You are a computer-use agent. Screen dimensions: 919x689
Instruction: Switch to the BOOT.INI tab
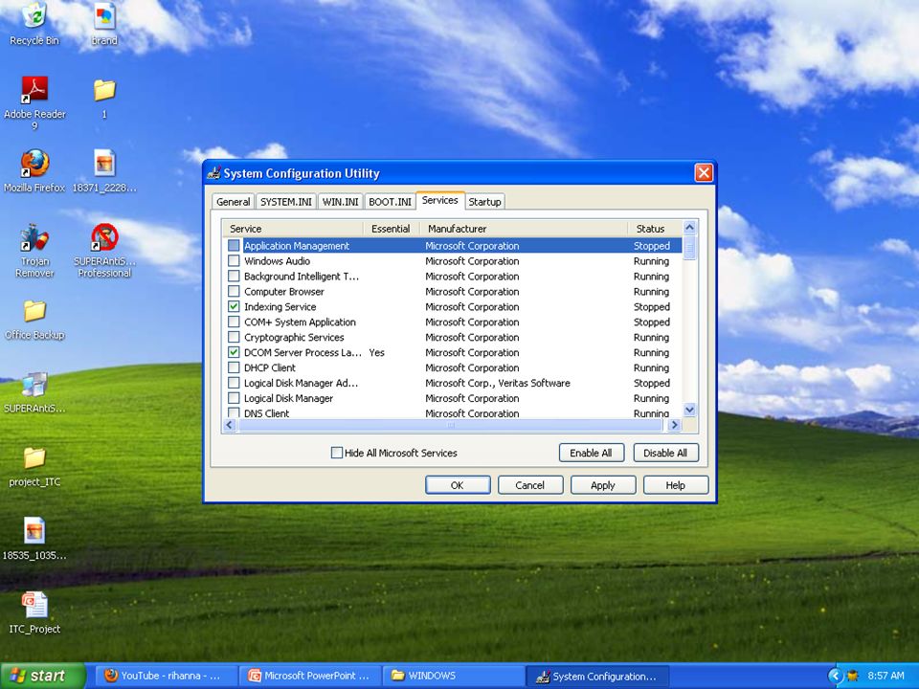[390, 202]
